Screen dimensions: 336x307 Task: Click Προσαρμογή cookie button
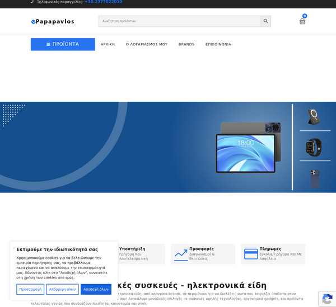(x=30, y=289)
